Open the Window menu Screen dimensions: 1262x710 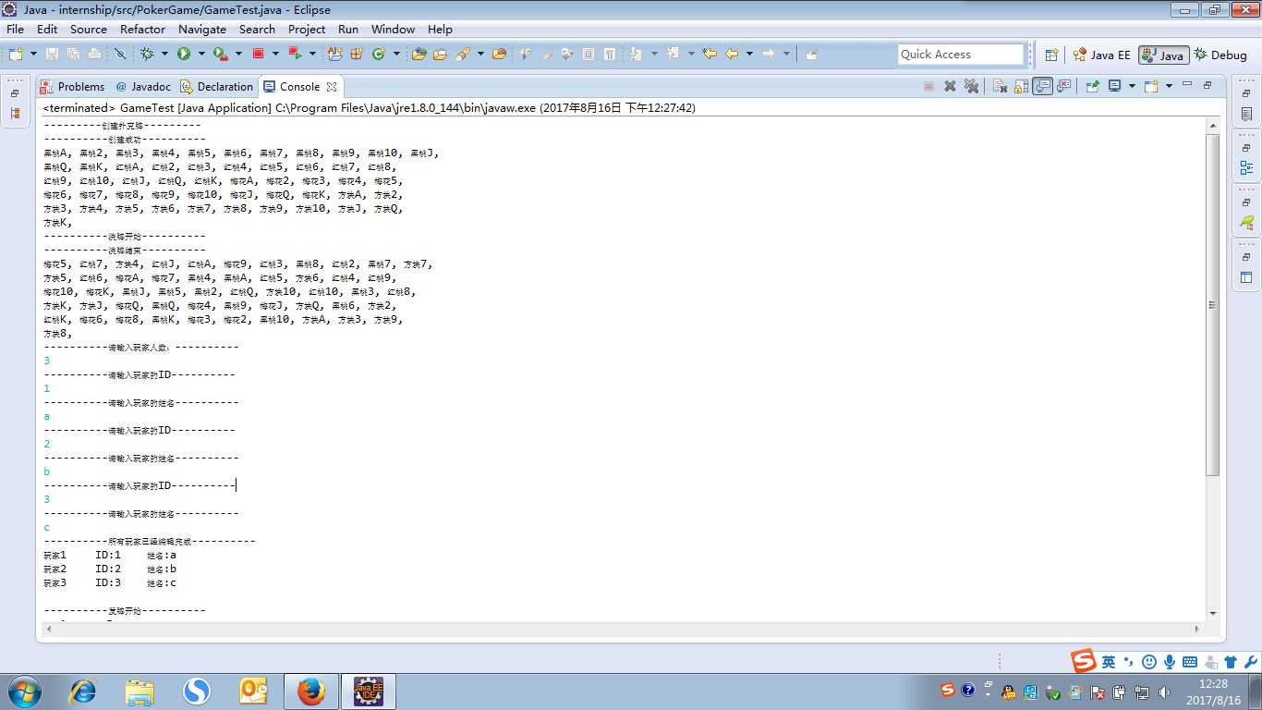coord(394,29)
